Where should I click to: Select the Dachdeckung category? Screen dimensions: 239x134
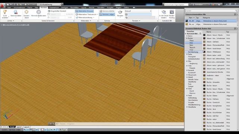193,52
